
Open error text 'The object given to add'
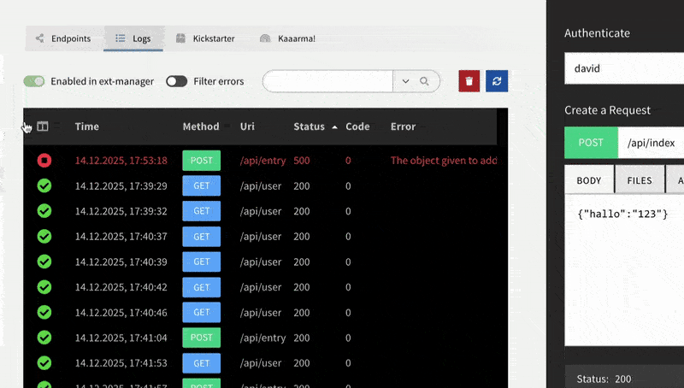click(444, 161)
